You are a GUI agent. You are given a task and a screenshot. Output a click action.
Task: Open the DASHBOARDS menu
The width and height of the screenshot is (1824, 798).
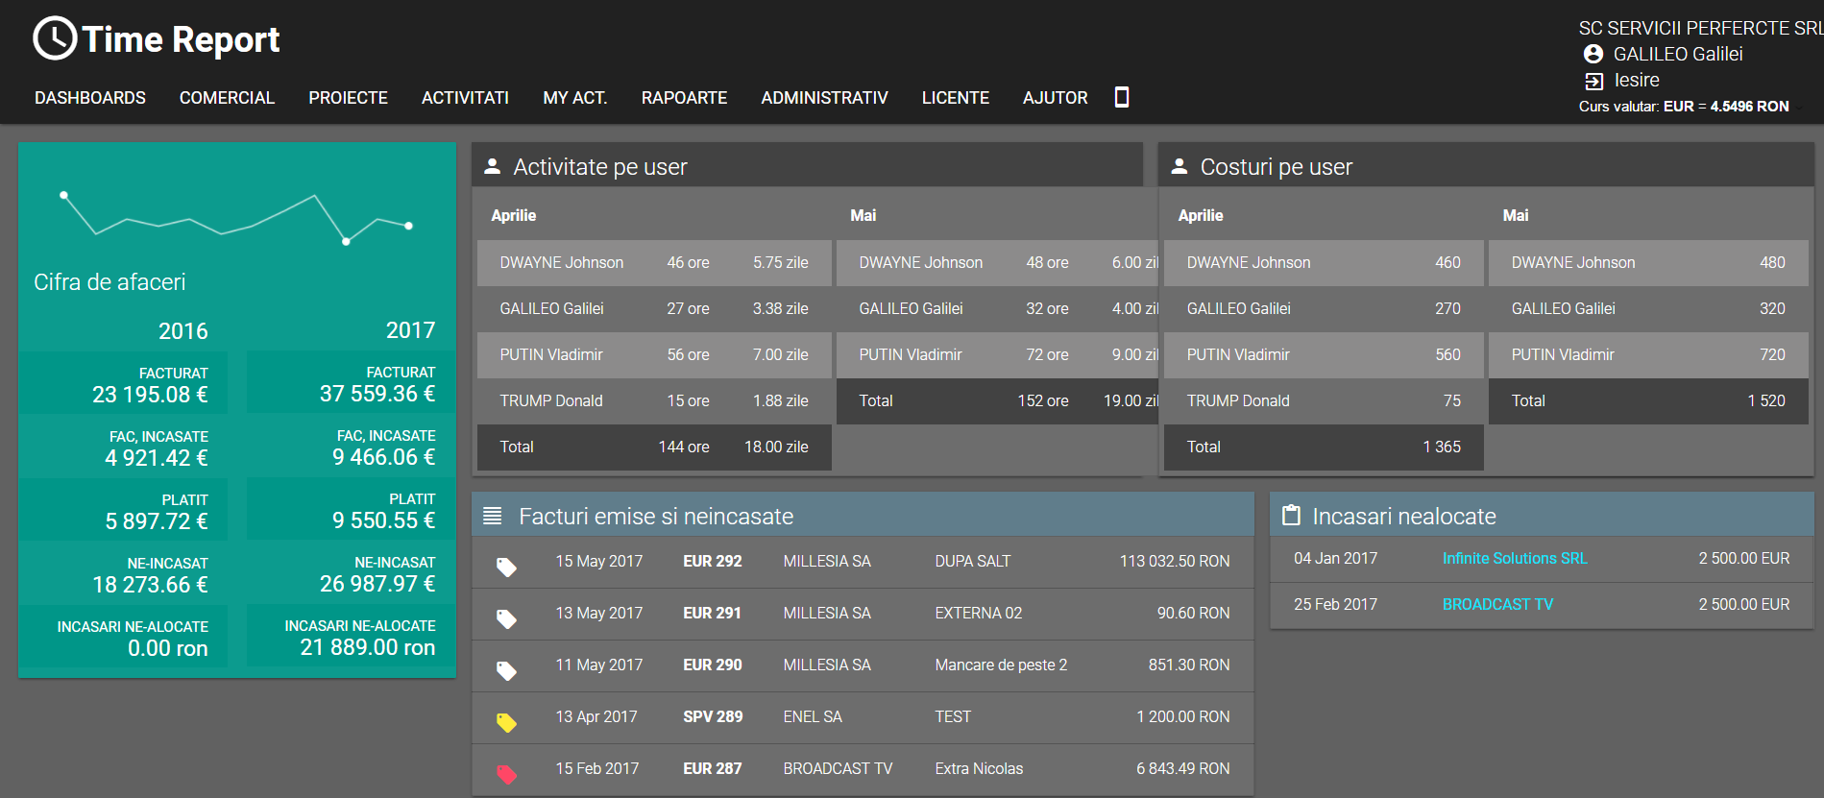pyautogui.click(x=90, y=98)
